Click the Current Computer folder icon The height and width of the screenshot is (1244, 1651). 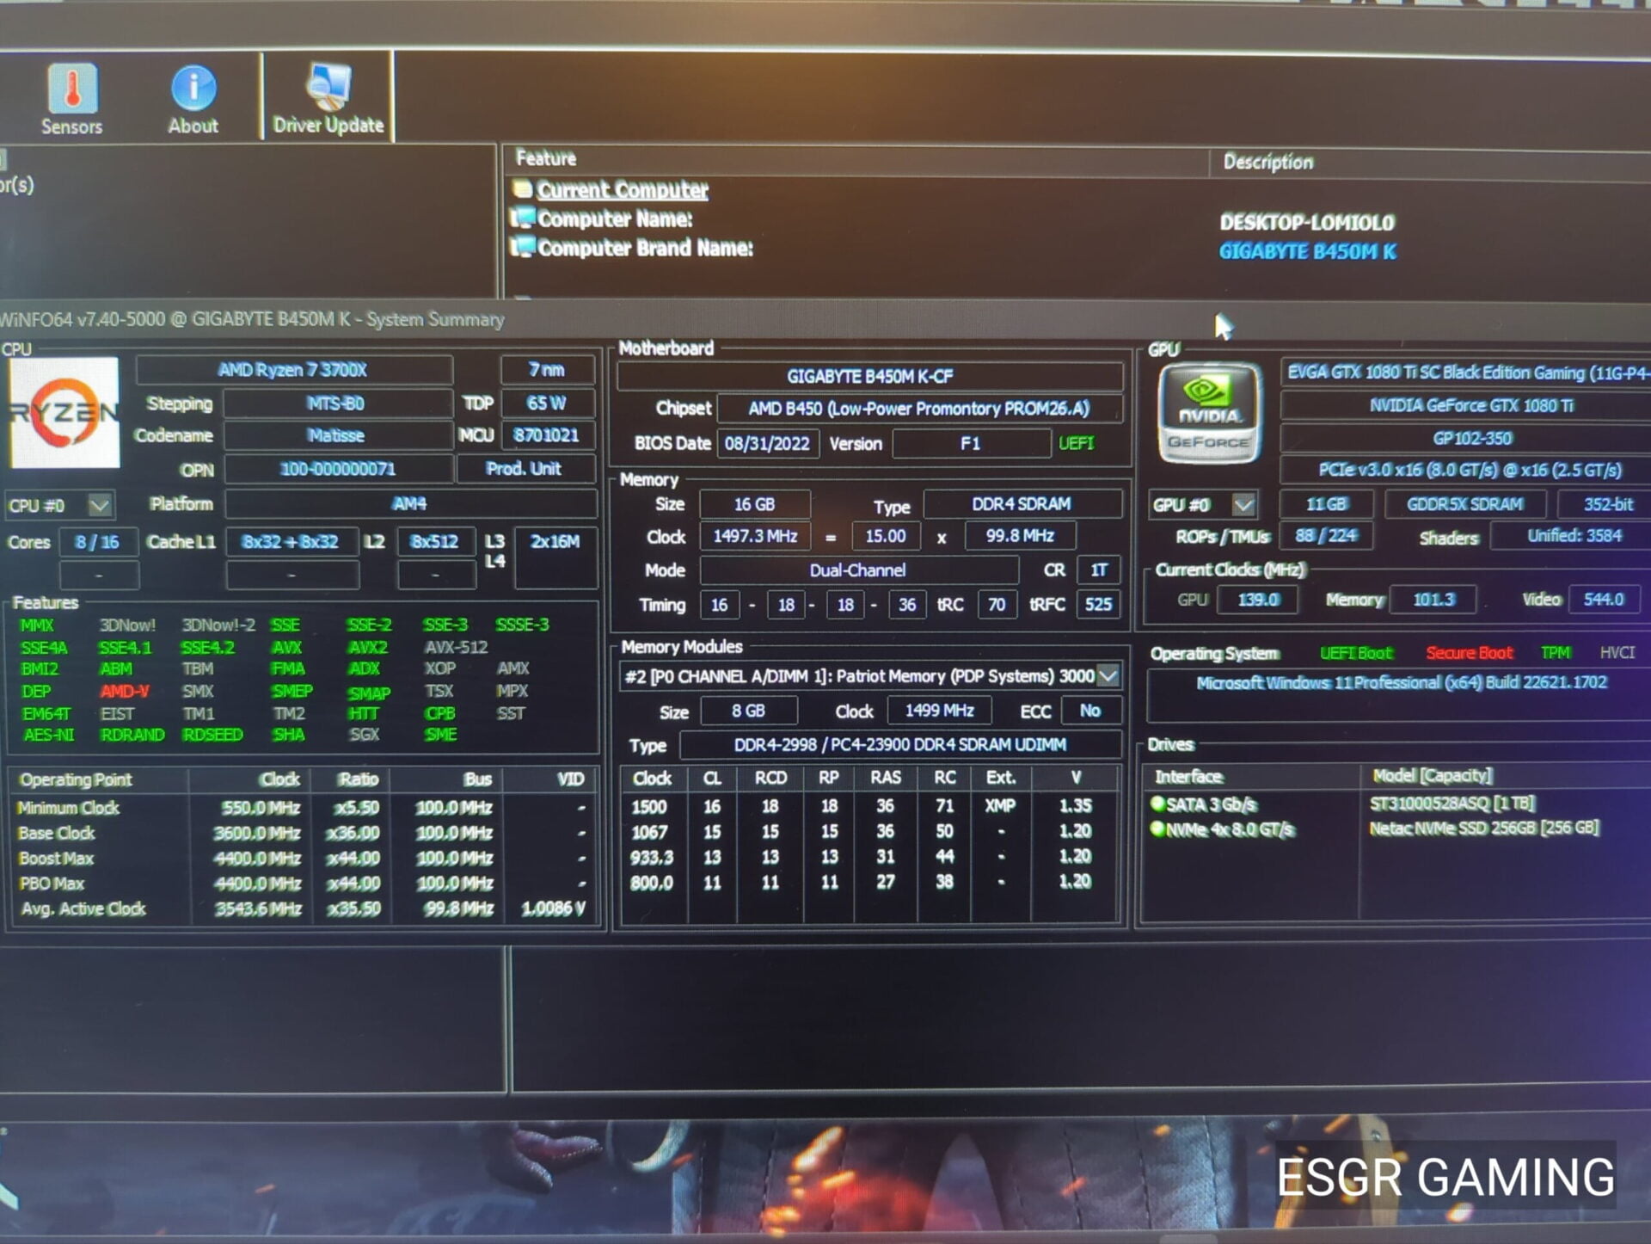[x=522, y=188]
